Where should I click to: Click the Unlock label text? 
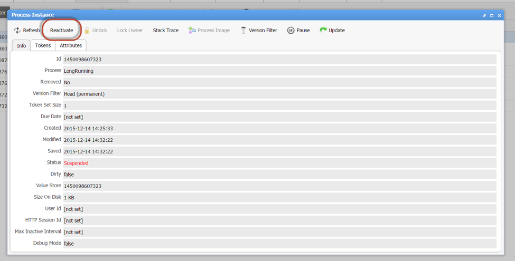tap(99, 30)
